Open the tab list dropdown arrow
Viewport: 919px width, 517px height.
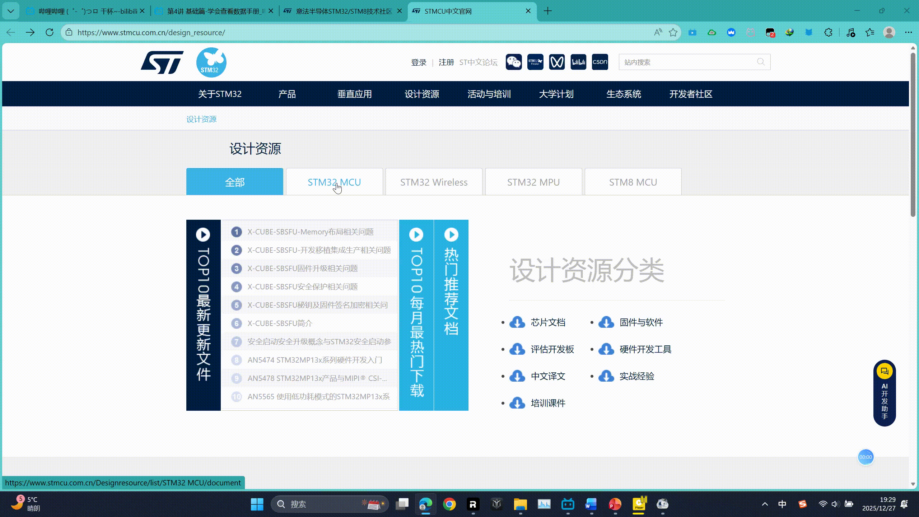[11, 11]
